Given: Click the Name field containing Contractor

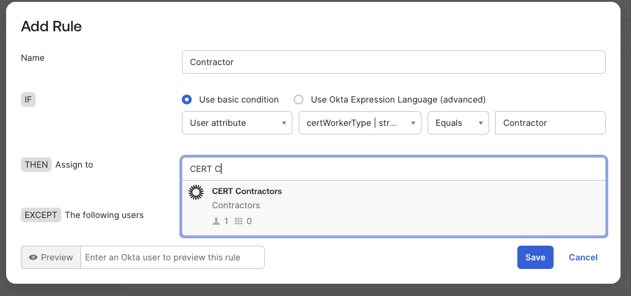Looking at the screenshot, I should (x=394, y=62).
